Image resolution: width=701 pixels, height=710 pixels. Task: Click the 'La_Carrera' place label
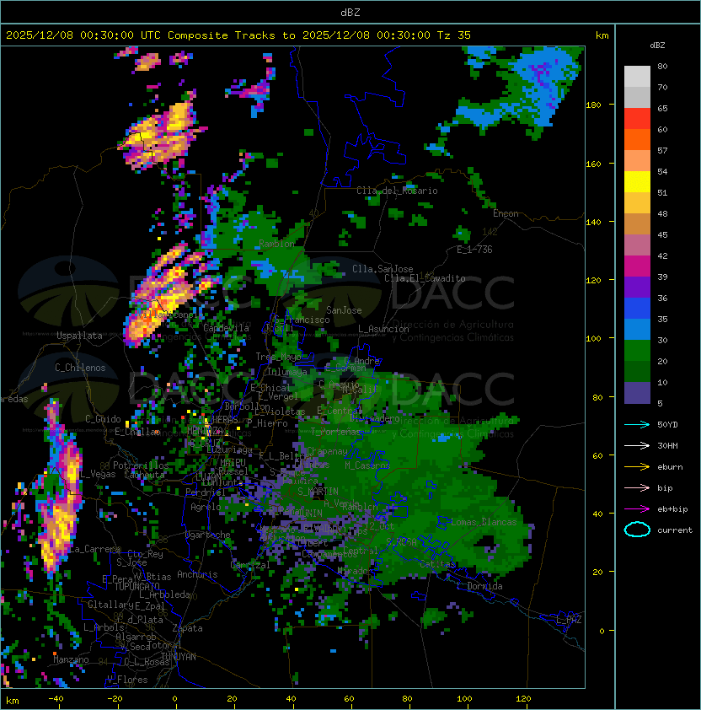(94, 549)
